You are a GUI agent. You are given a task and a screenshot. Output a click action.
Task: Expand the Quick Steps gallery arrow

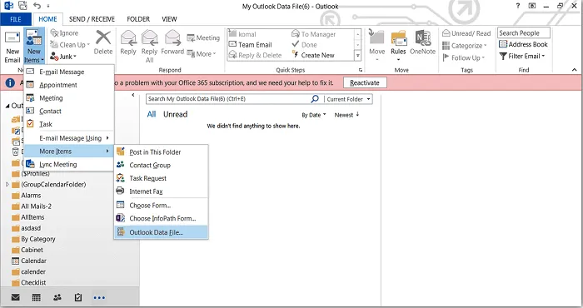(357, 56)
